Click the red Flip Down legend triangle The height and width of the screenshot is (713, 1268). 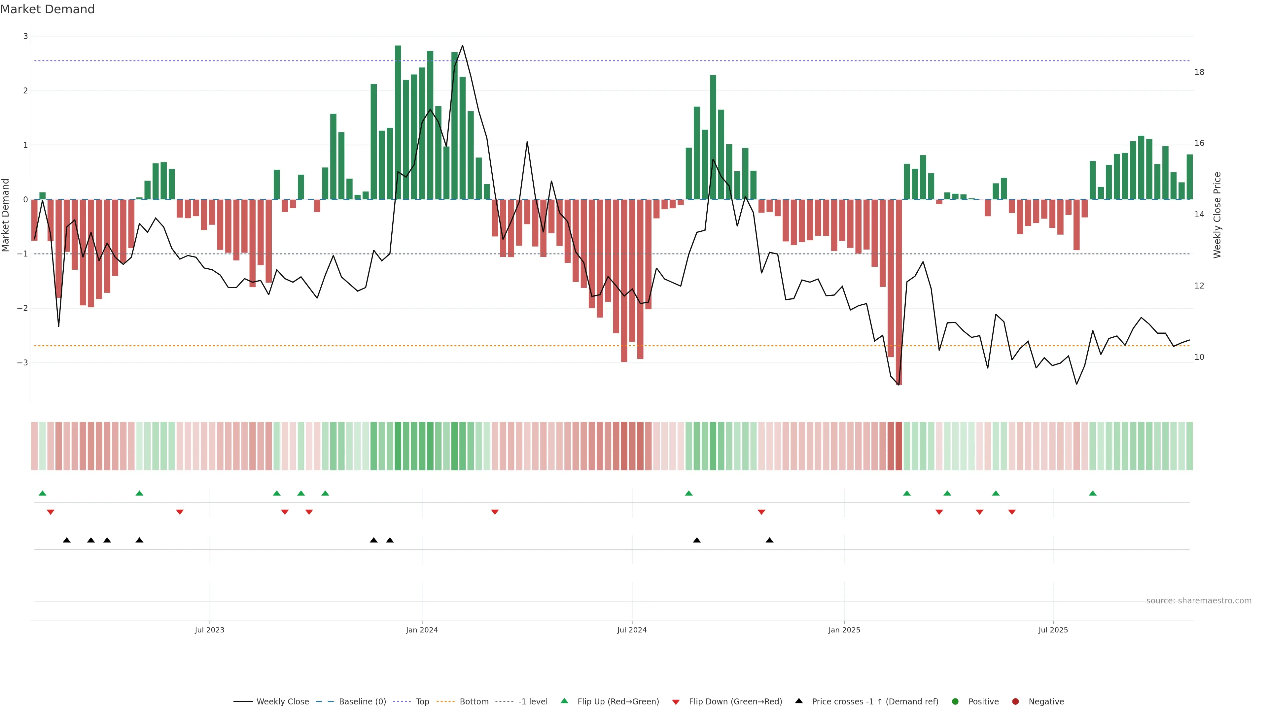tap(676, 702)
